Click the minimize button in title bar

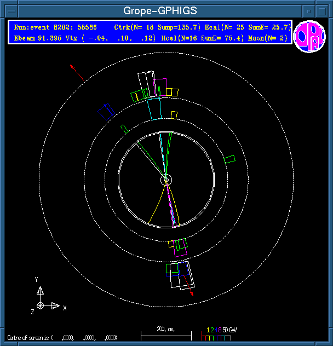pyautogui.click(x=309, y=10)
